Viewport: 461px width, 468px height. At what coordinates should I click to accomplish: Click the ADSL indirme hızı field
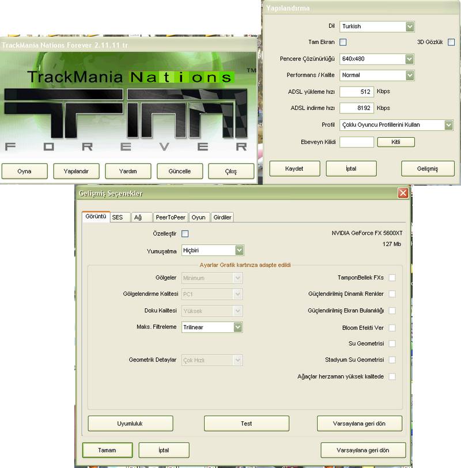click(357, 108)
